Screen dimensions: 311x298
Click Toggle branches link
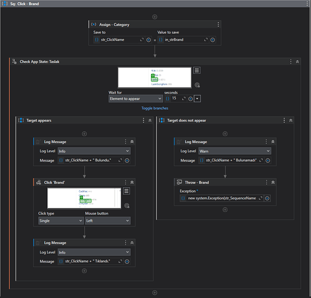155,108
